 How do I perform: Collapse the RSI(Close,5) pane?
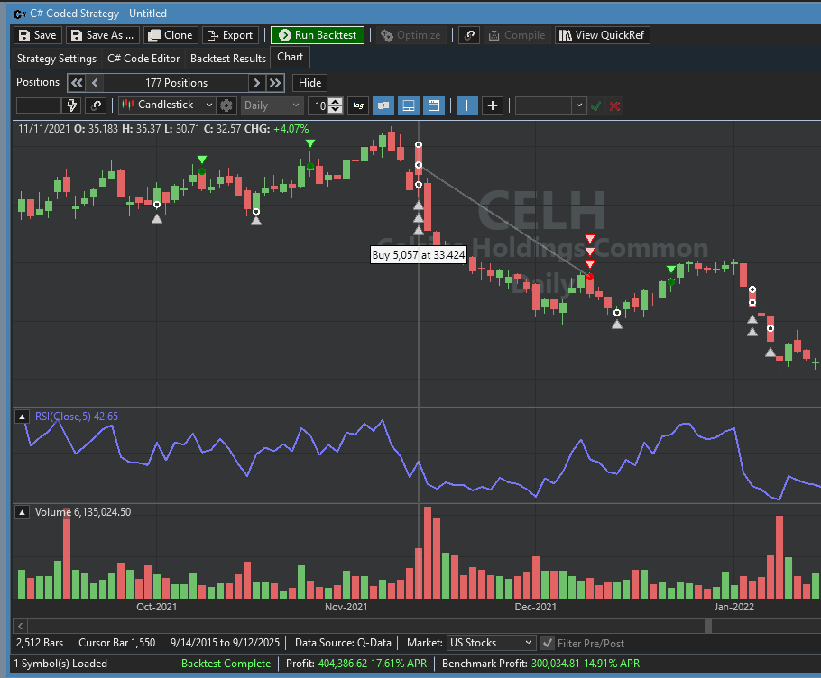[22, 417]
